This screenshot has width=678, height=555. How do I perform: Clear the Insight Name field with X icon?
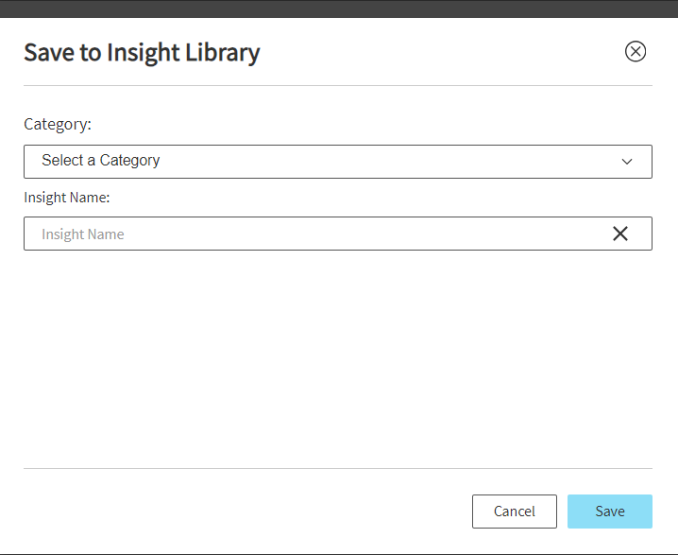point(620,234)
